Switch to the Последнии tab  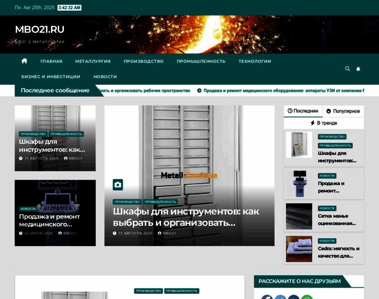(x=303, y=111)
